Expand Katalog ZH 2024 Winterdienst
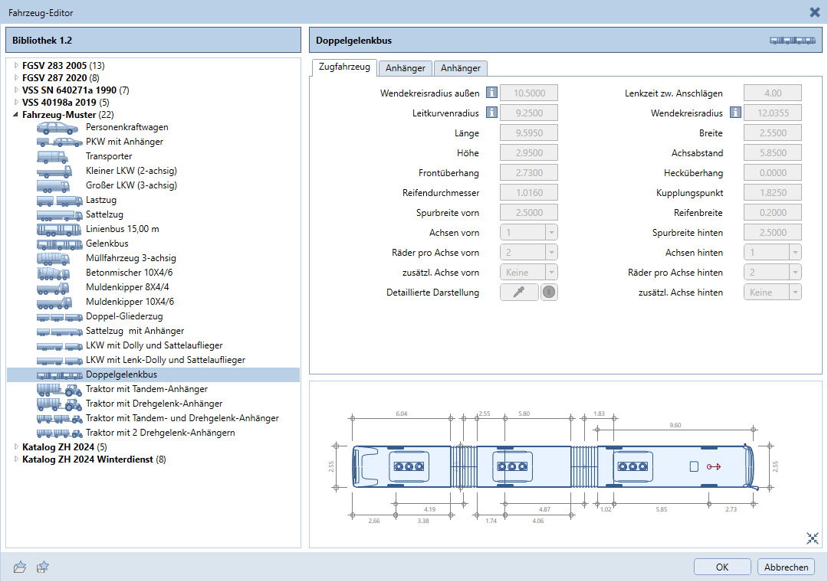828x582 pixels. pos(16,459)
